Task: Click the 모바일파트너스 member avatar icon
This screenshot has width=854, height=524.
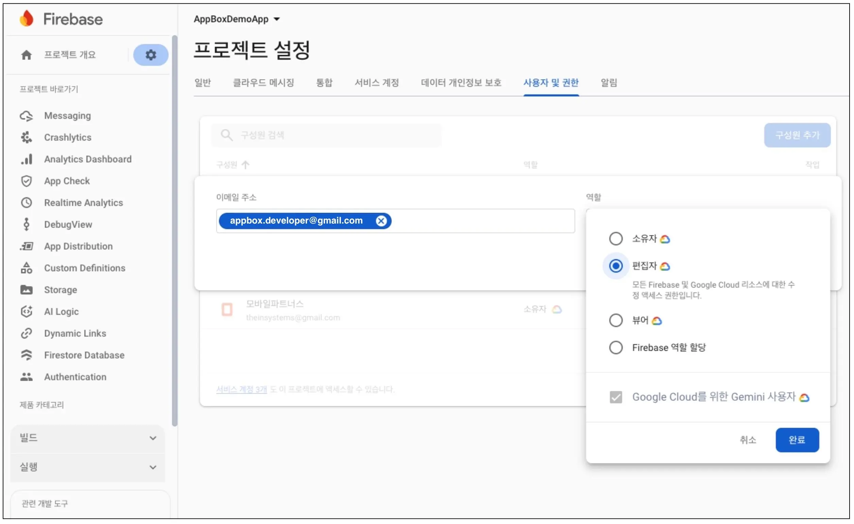Action: (227, 310)
